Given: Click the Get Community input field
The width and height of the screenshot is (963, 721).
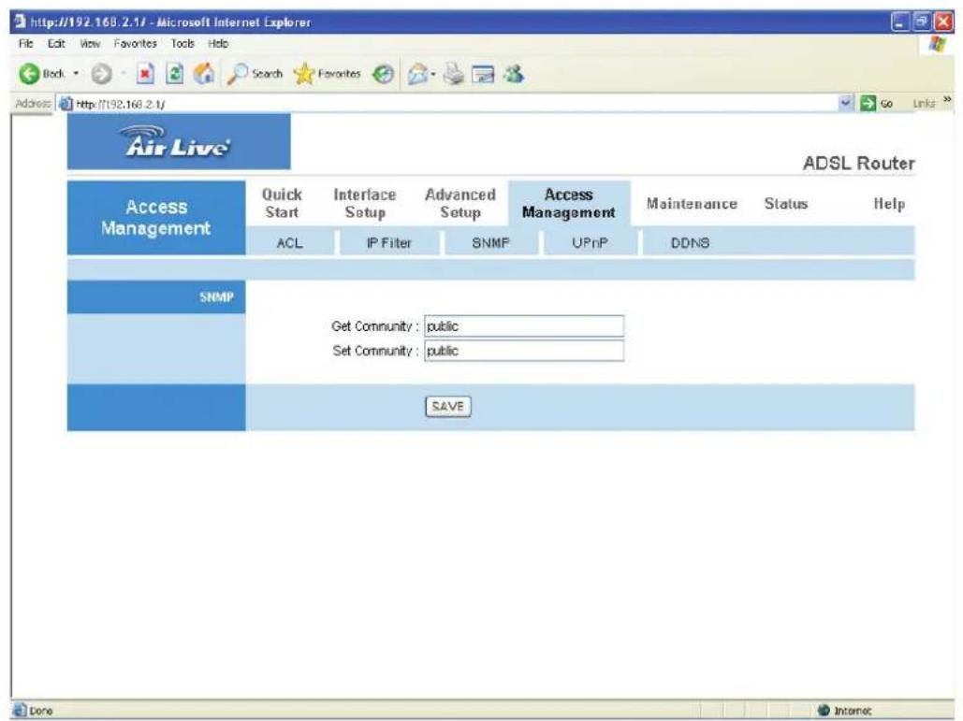Looking at the screenshot, I should click(x=524, y=326).
